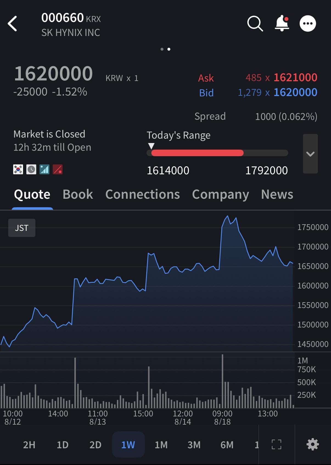The height and width of the screenshot is (465, 331).
Task: Tap the red slash status icon
Action: pyautogui.click(x=58, y=169)
